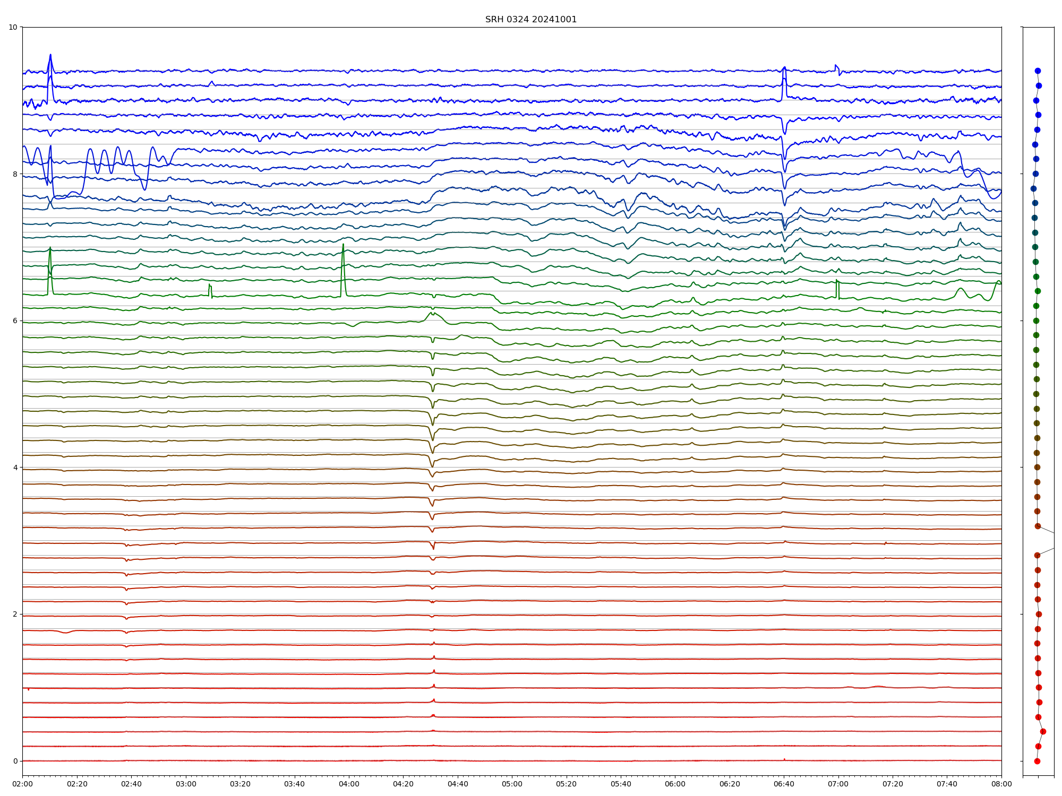This screenshot has width=1062, height=796.
Task: Click the 08:00 time axis label
Action: 1001,784
